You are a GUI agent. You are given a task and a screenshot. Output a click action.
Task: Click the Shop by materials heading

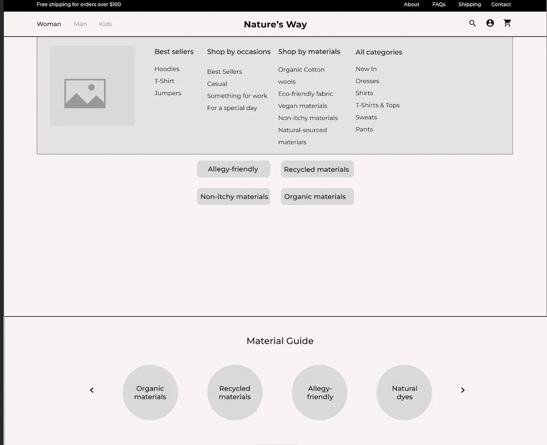click(309, 51)
